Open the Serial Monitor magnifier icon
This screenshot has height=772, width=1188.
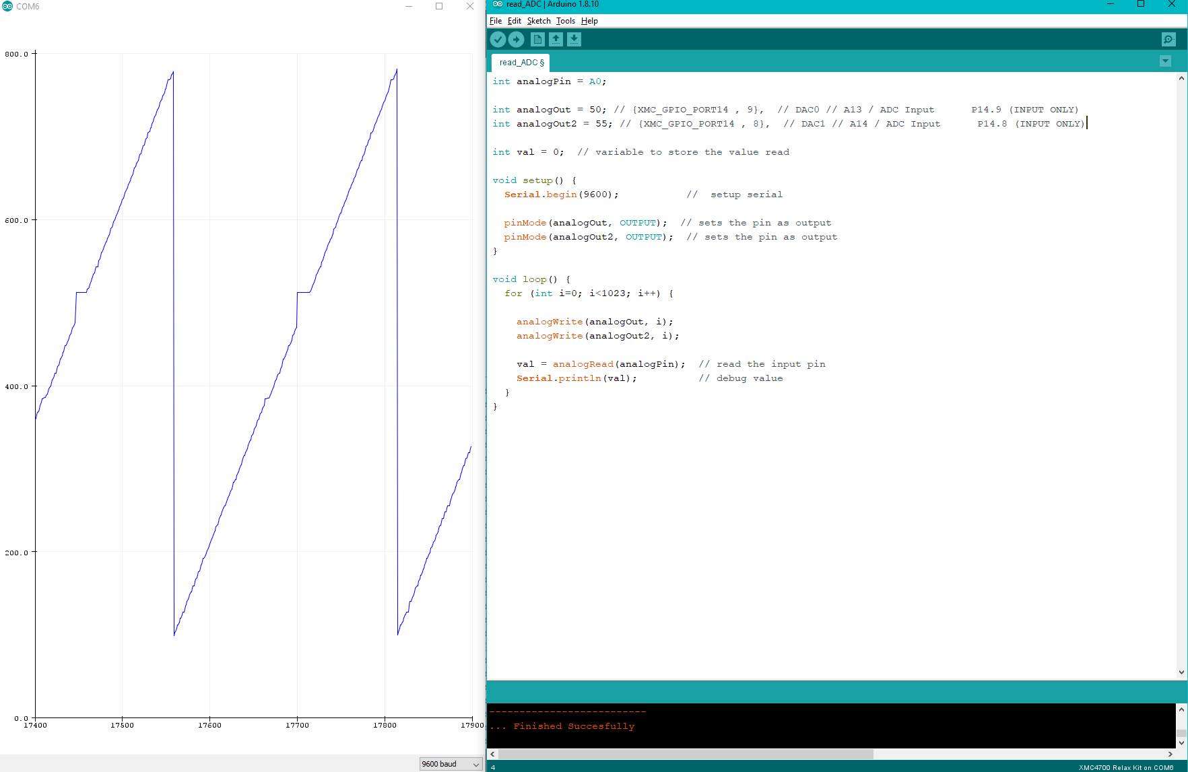(1167, 39)
